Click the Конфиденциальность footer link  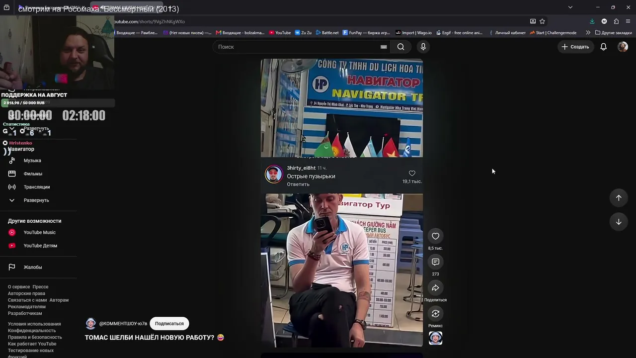(x=32, y=331)
